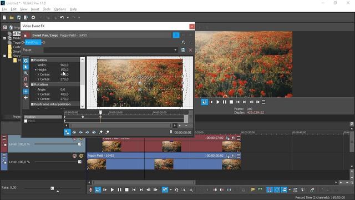
Task: Click the rotation Angle value 0,0
Action: 63,89
